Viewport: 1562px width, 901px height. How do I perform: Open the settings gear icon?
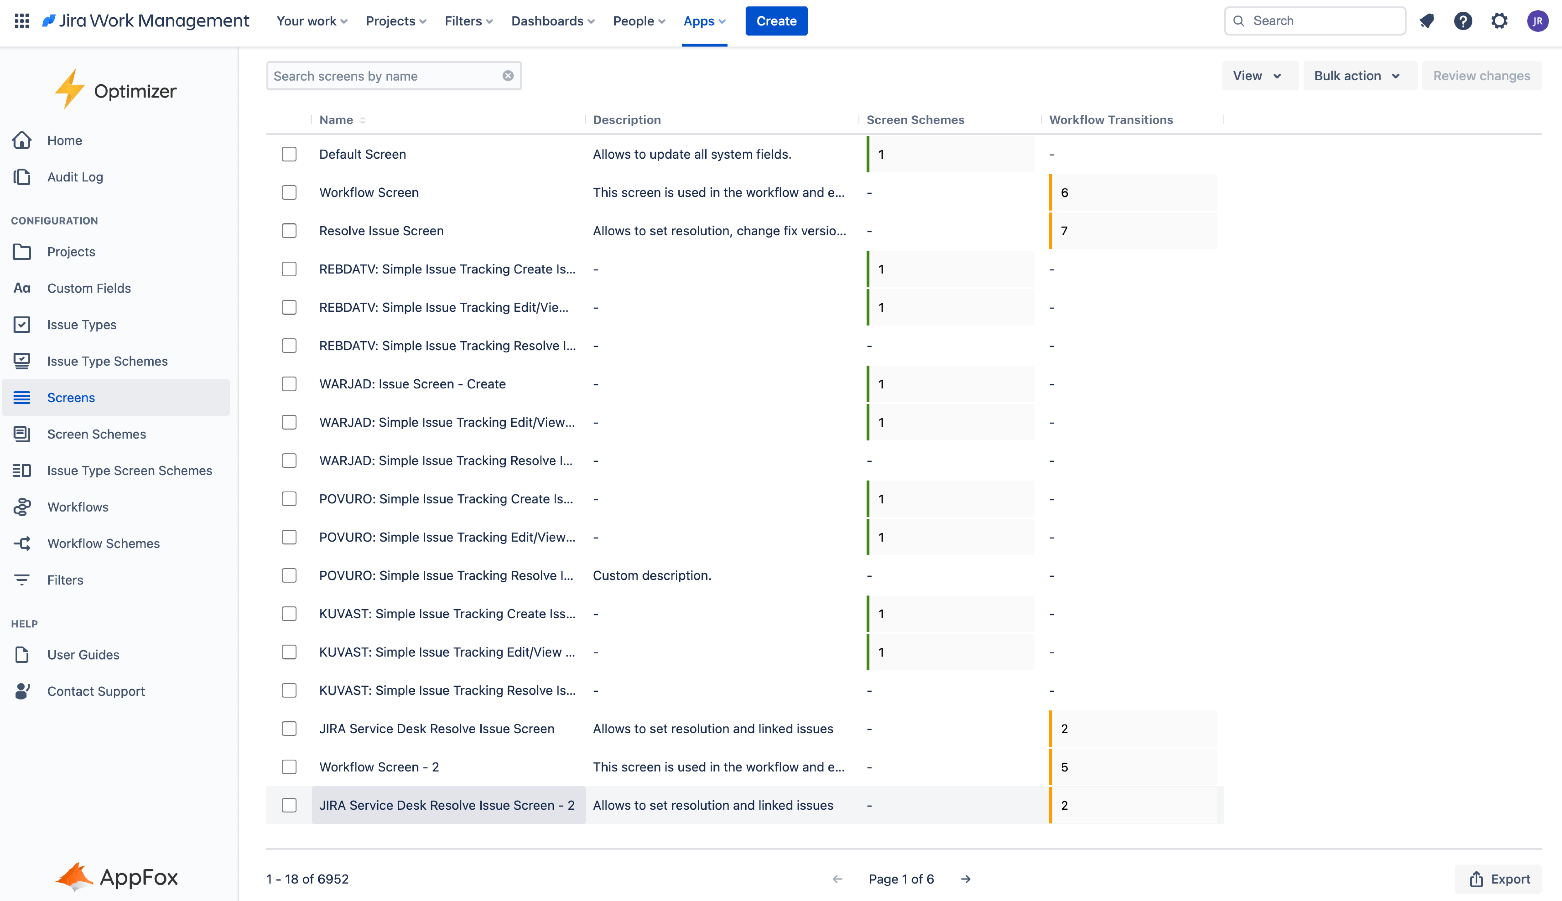click(1499, 21)
